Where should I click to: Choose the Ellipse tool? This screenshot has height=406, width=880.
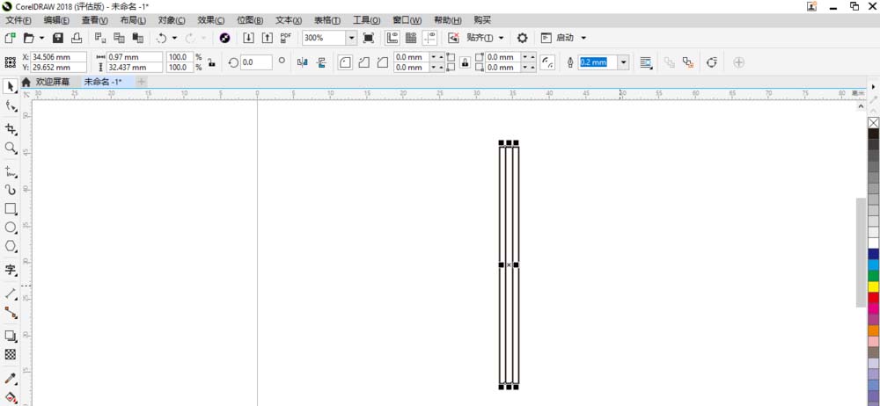pyautogui.click(x=10, y=227)
